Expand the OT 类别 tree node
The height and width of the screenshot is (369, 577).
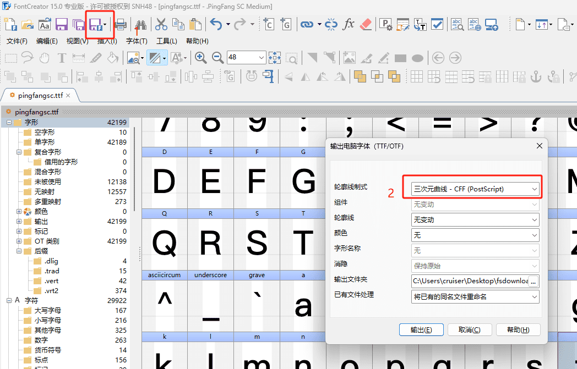19,241
